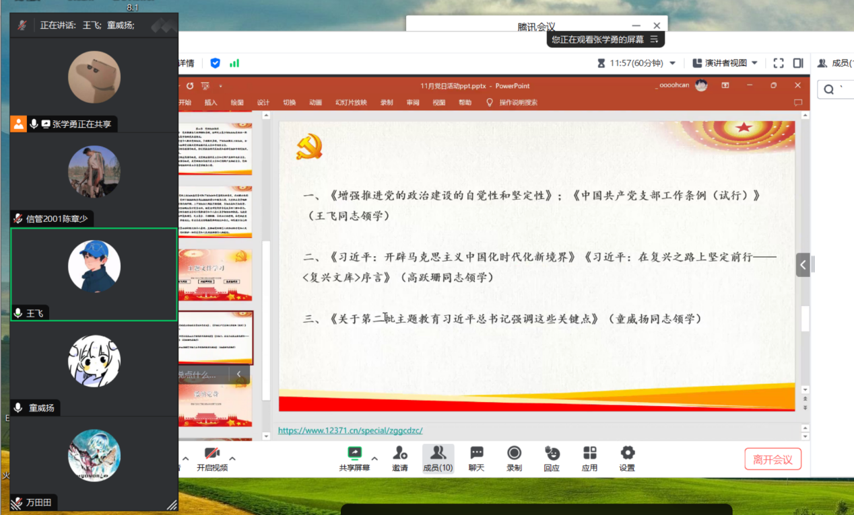The width and height of the screenshot is (854, 515).
Task: Toggle the sidebar layout icon
Action: 798,63
